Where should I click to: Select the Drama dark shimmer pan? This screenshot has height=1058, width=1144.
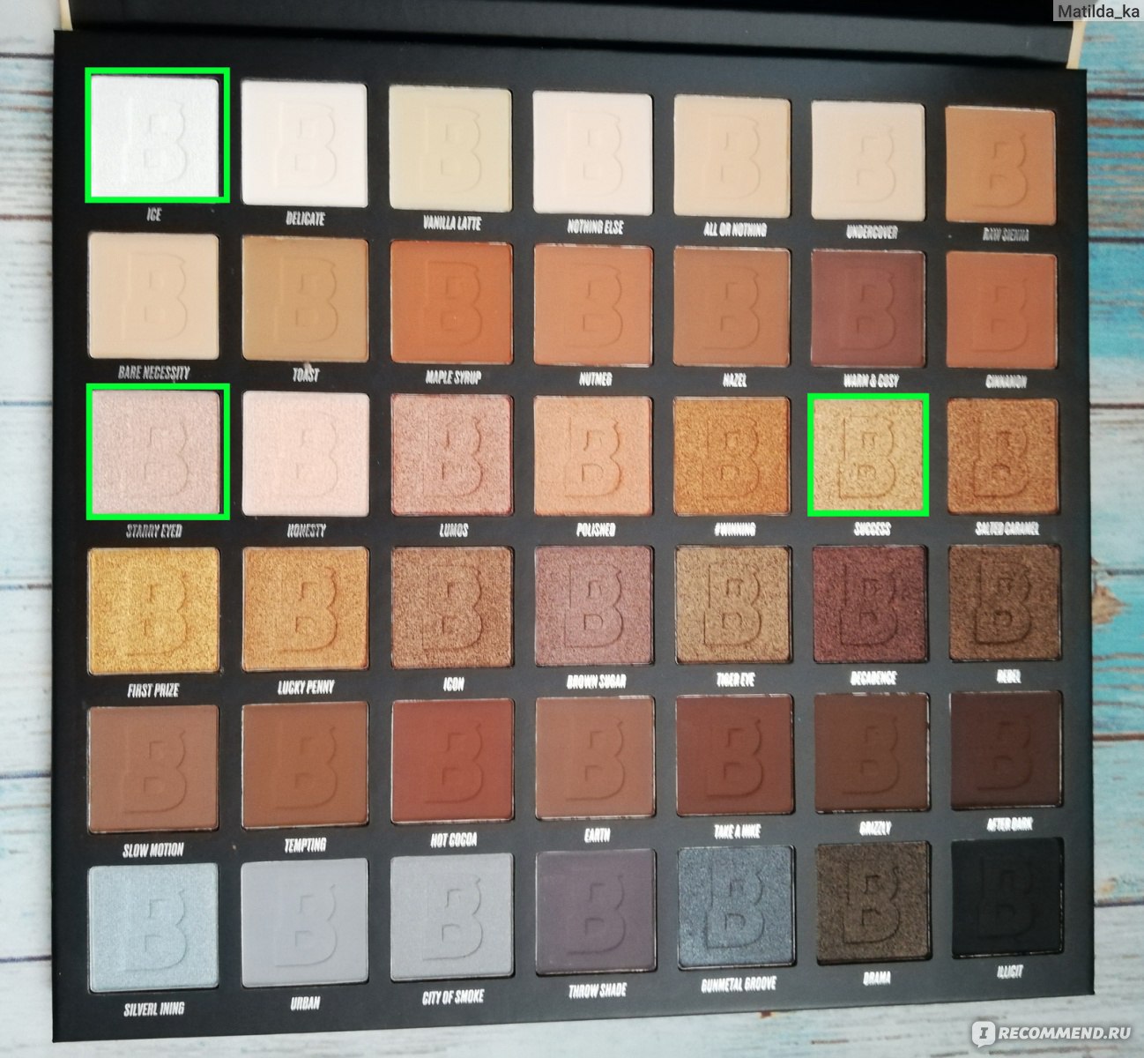[x=873, y=902]
